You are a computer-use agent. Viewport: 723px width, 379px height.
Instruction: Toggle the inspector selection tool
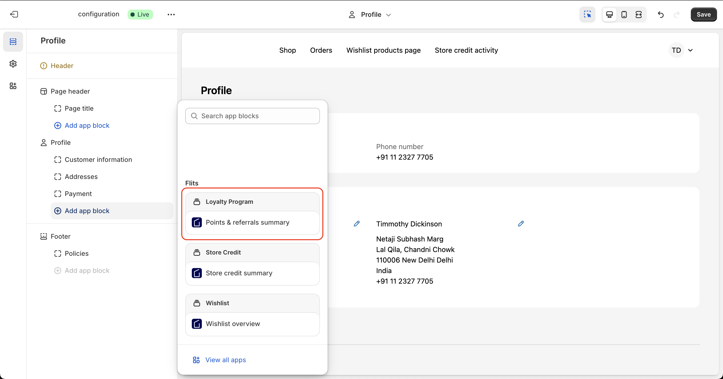[587, 14]
